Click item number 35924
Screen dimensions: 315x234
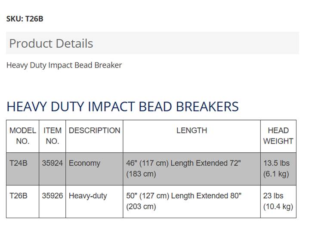tap(52, 163)
